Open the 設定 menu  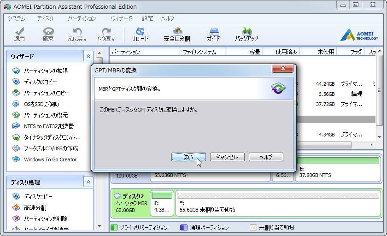click(x=147, y=18)
